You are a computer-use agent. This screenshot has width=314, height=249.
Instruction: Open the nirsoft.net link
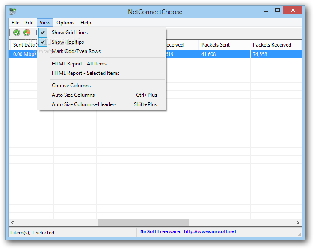tap(210, 231)
